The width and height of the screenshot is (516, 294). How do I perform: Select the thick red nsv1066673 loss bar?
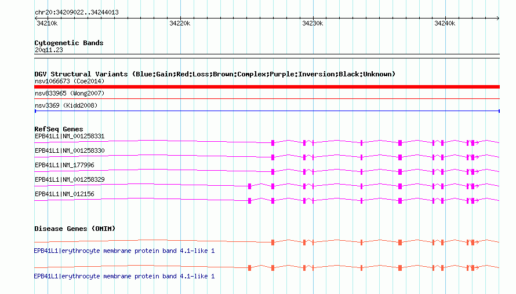[x=267, y=87]
